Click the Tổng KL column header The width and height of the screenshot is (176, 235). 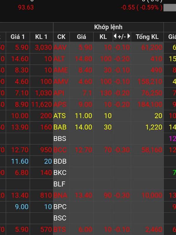(147, 37)
